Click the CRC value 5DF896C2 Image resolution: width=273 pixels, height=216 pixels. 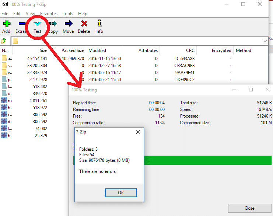[185, 79]
